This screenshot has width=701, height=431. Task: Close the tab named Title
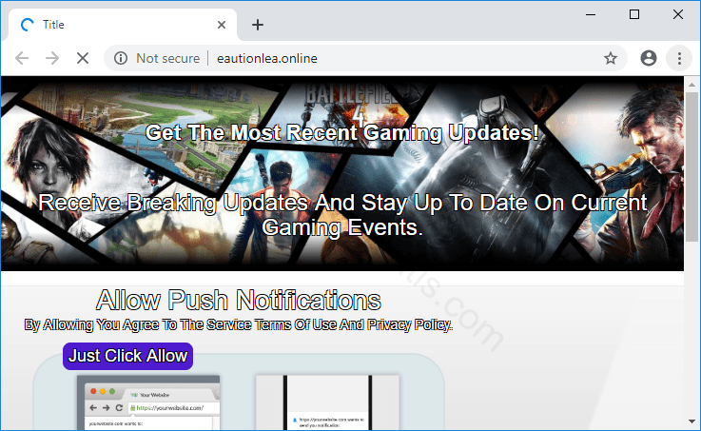coord(222,25)
